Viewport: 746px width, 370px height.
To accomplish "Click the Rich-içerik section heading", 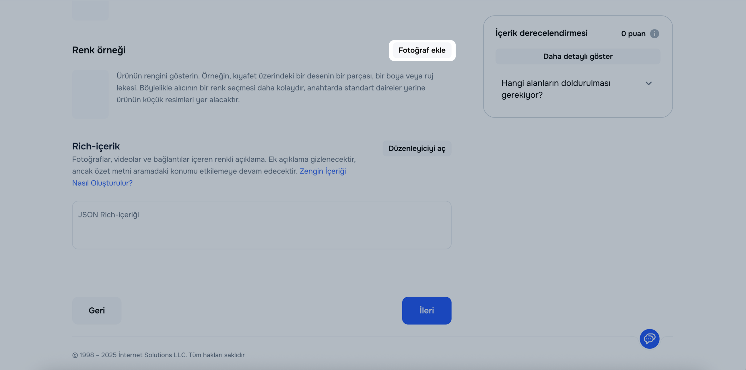I will tap(96, 146).
